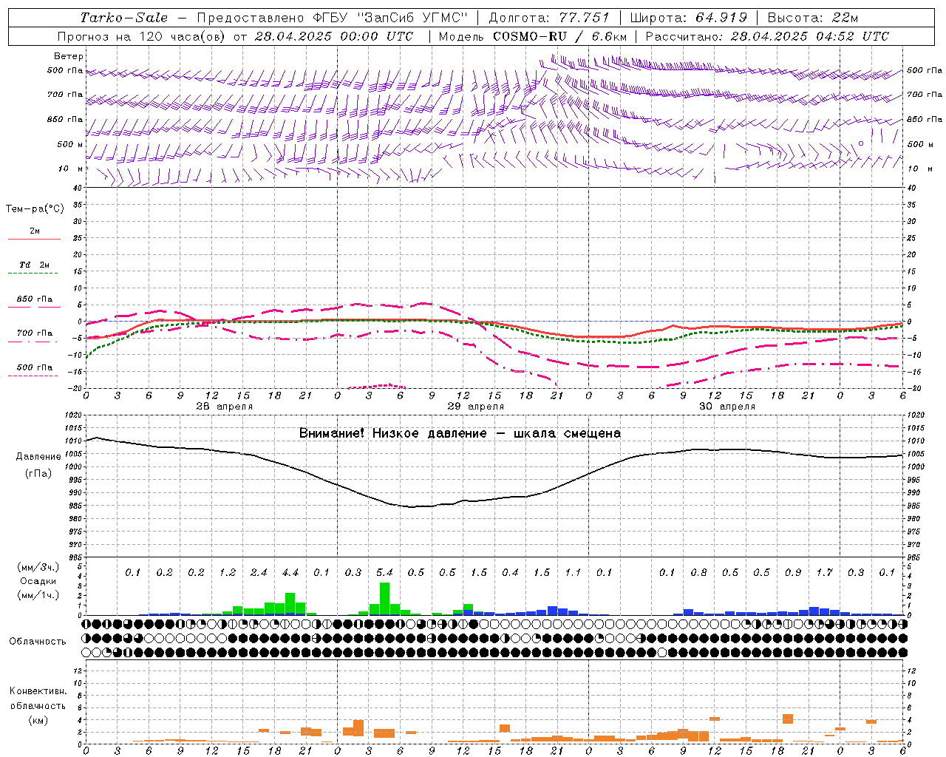The height and width of the screenshot is (757, 946).
Task: Click the 'Тем-ра(°C)' temperature label
Action: coord(35,209)
